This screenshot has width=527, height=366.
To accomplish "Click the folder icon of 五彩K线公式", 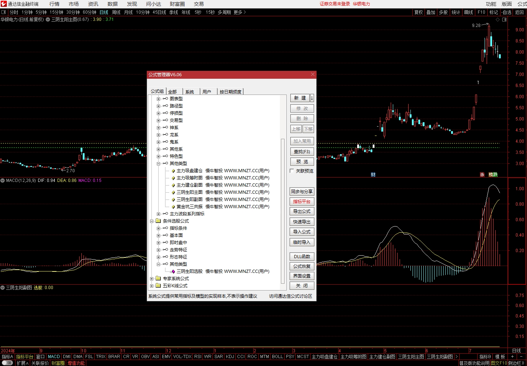I will (x=158, y=285).
